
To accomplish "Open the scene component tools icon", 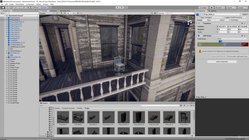I will [152, 13].
